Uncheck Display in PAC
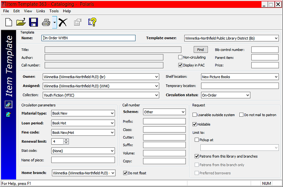The width and height of the screenshot is (283, 187). [180, 65]
